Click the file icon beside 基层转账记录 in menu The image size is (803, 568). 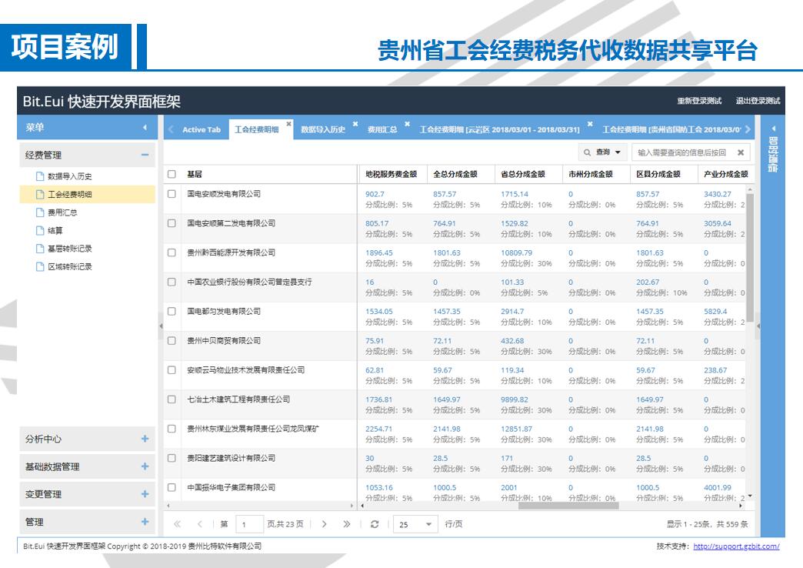coord(39,249)
